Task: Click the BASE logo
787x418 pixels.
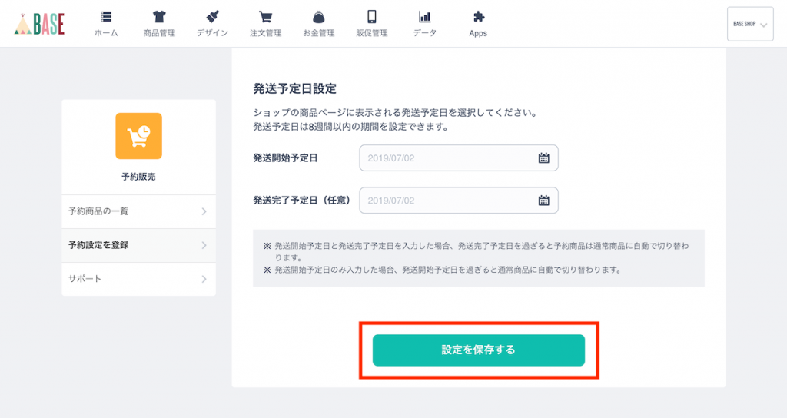Action: pos(40,24)
